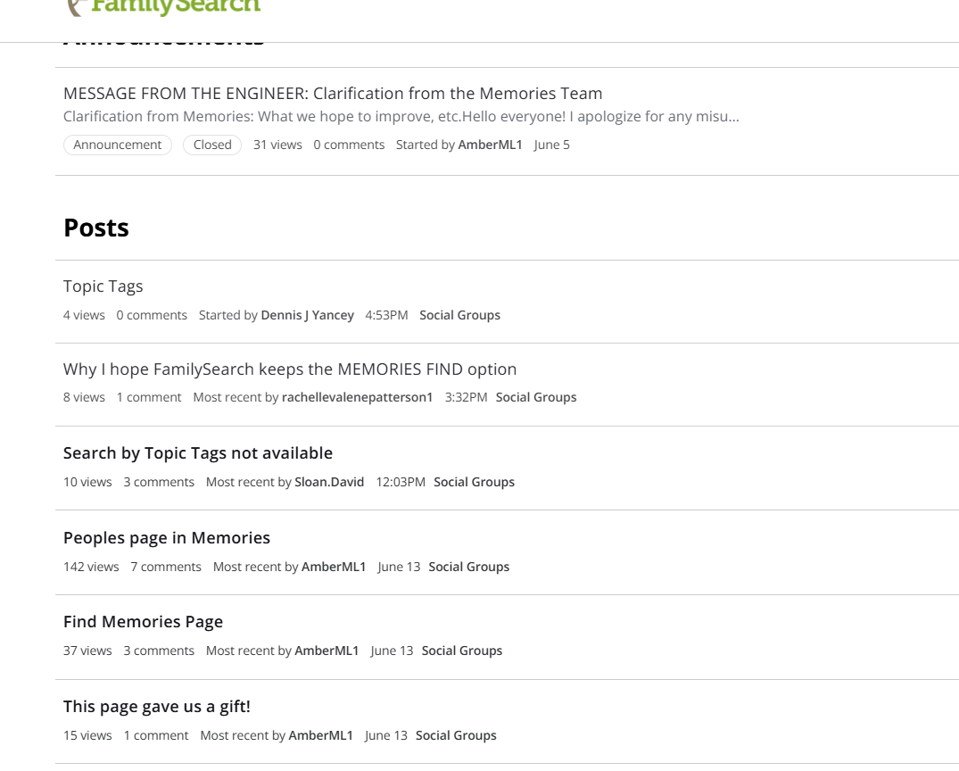
Task: Open Social Groups in gift post row
Action: pos(456,735)
